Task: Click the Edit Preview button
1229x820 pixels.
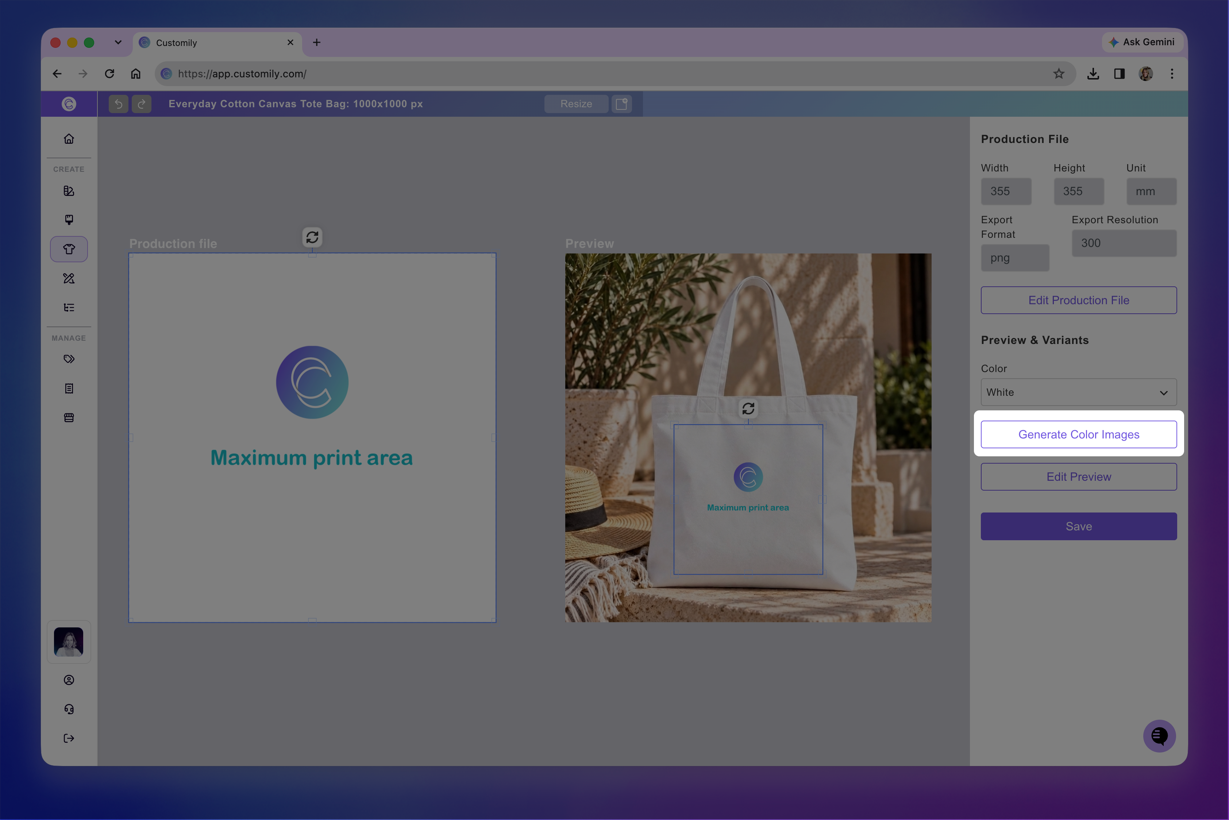Action: pos(1079,477)
